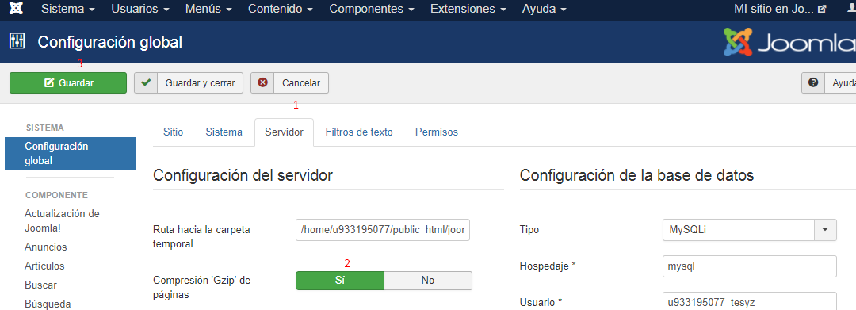
Task: Click the Usuario field with u933195077_tesyz
Action: pos(749,301)
